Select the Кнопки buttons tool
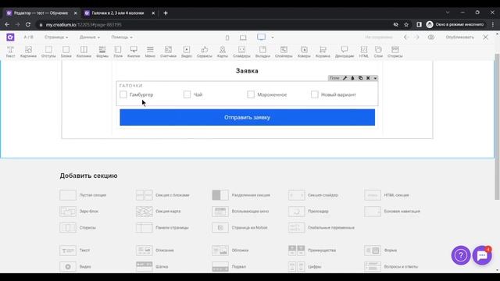The width and height of the screenshot is (500, 281). pos(134,52)
